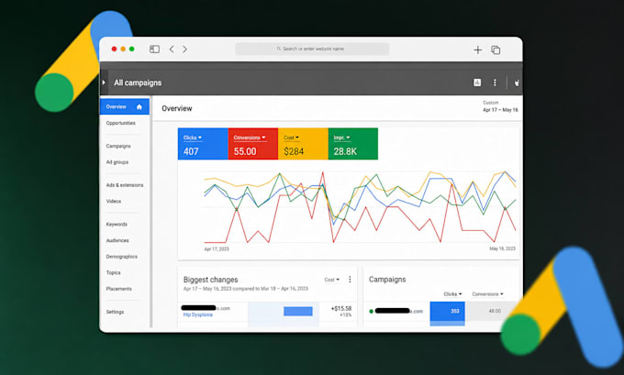This screenshot has height=375, width=624.
Task: Click the May 16, 2023 chart axis label
Action: (x=502, y=248)
